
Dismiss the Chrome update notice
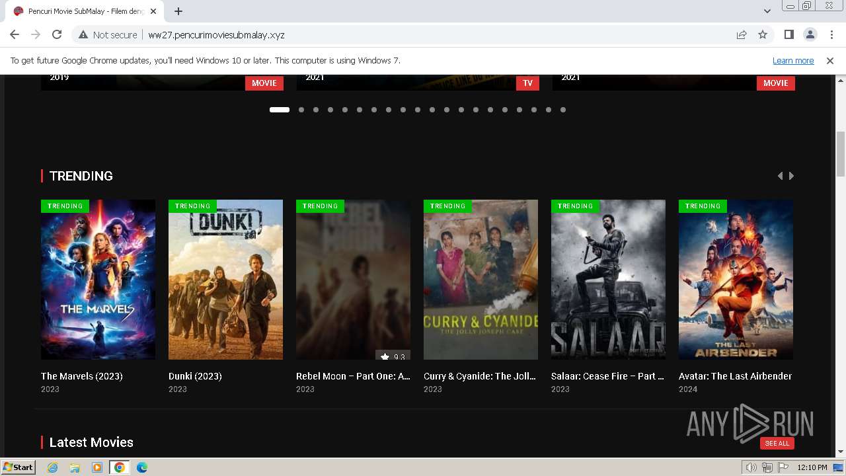830,60
